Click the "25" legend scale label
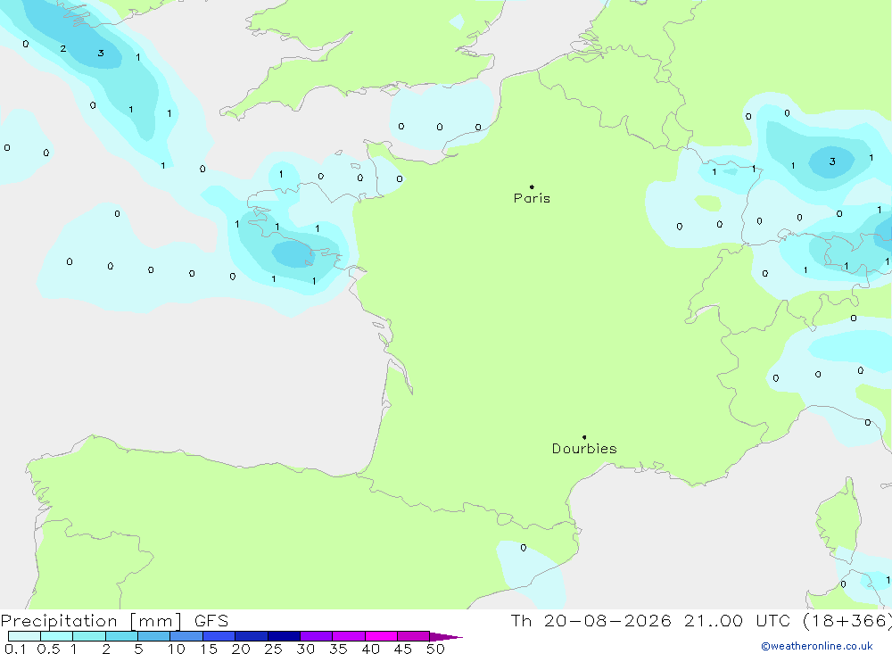 coord(274,649)
